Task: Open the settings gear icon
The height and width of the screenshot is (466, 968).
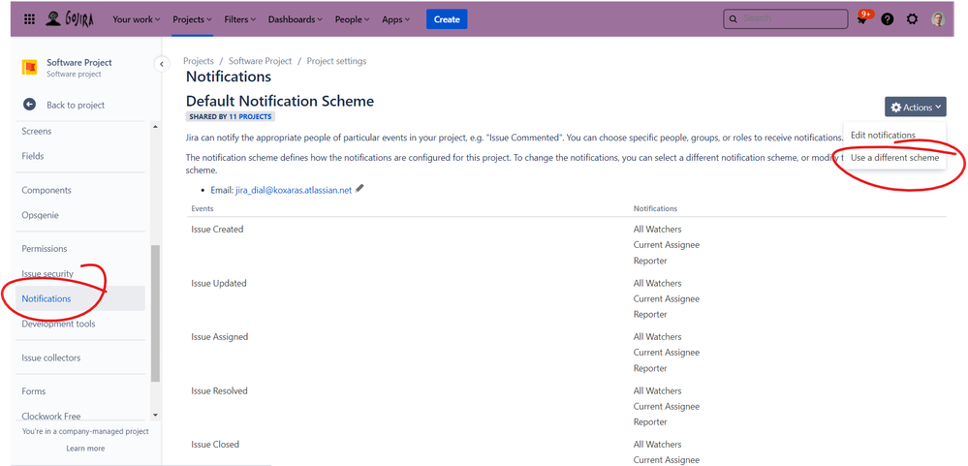Action: tap(912, 19)
